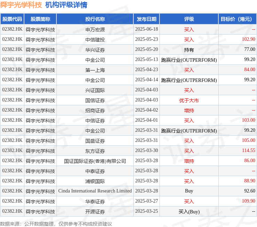Click the date 2025-06-18
The height and width of the screenshot is (227, 257).
(x=147, y=29)
